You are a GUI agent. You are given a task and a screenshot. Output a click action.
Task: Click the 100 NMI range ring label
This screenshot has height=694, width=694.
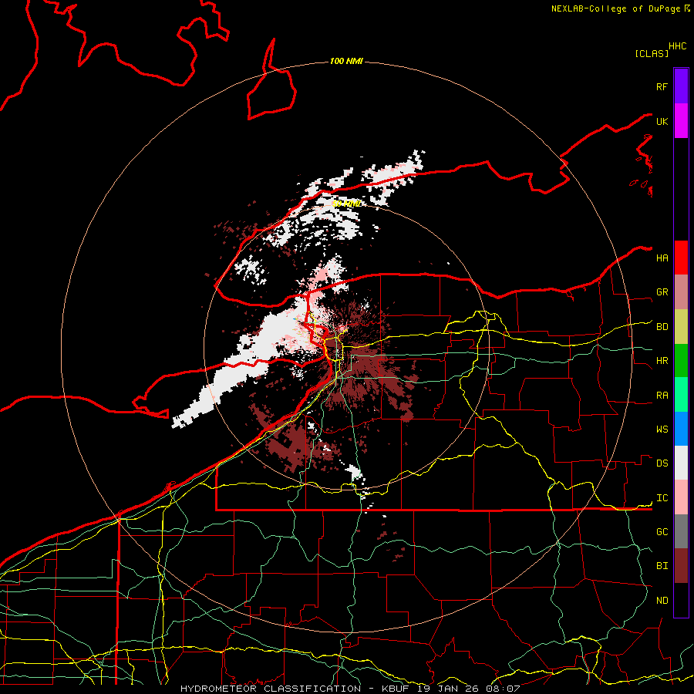(x=346, y=61)
